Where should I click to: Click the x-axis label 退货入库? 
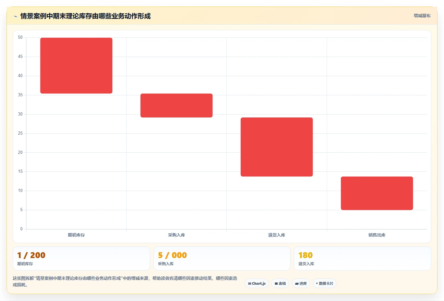pos(277,235)
